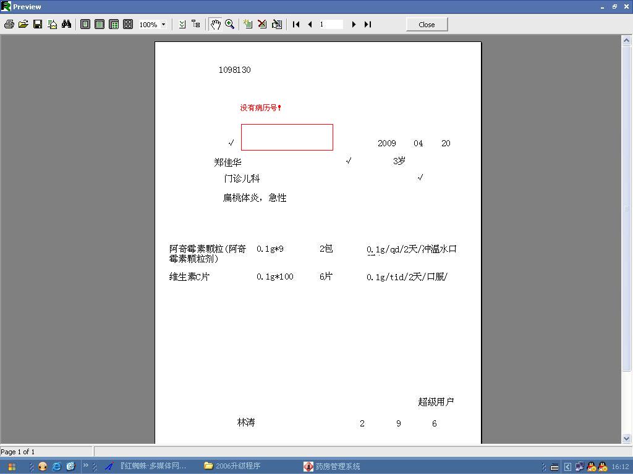The height and width of the screenshot is (474, 633).
Task: Click the year 2009 on the prescription
Action: point(387,143)
